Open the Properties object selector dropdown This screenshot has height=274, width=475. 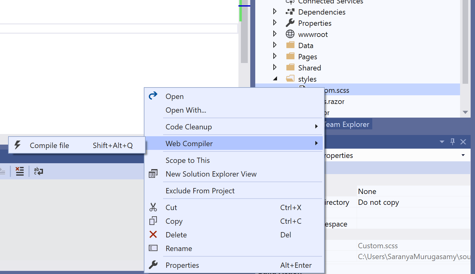tap(463, 155)
